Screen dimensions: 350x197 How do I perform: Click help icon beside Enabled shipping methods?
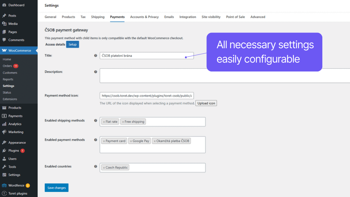[96, 121]
